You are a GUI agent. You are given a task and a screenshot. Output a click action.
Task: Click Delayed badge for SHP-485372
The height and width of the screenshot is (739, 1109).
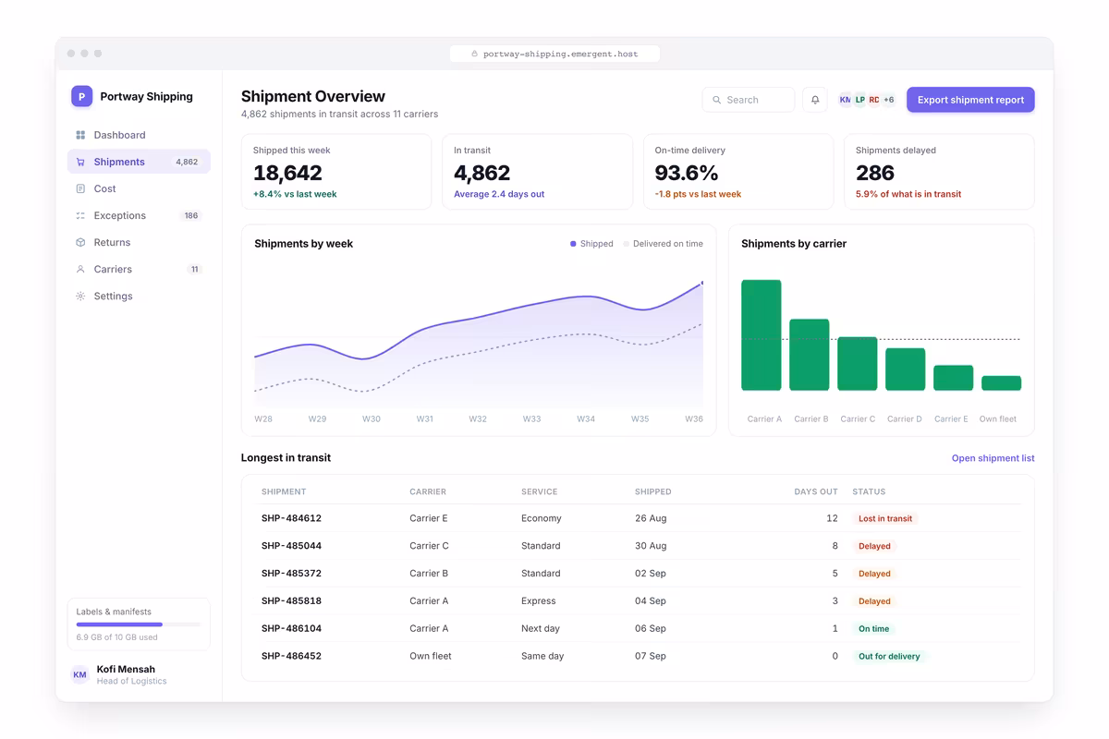[874, 574]
